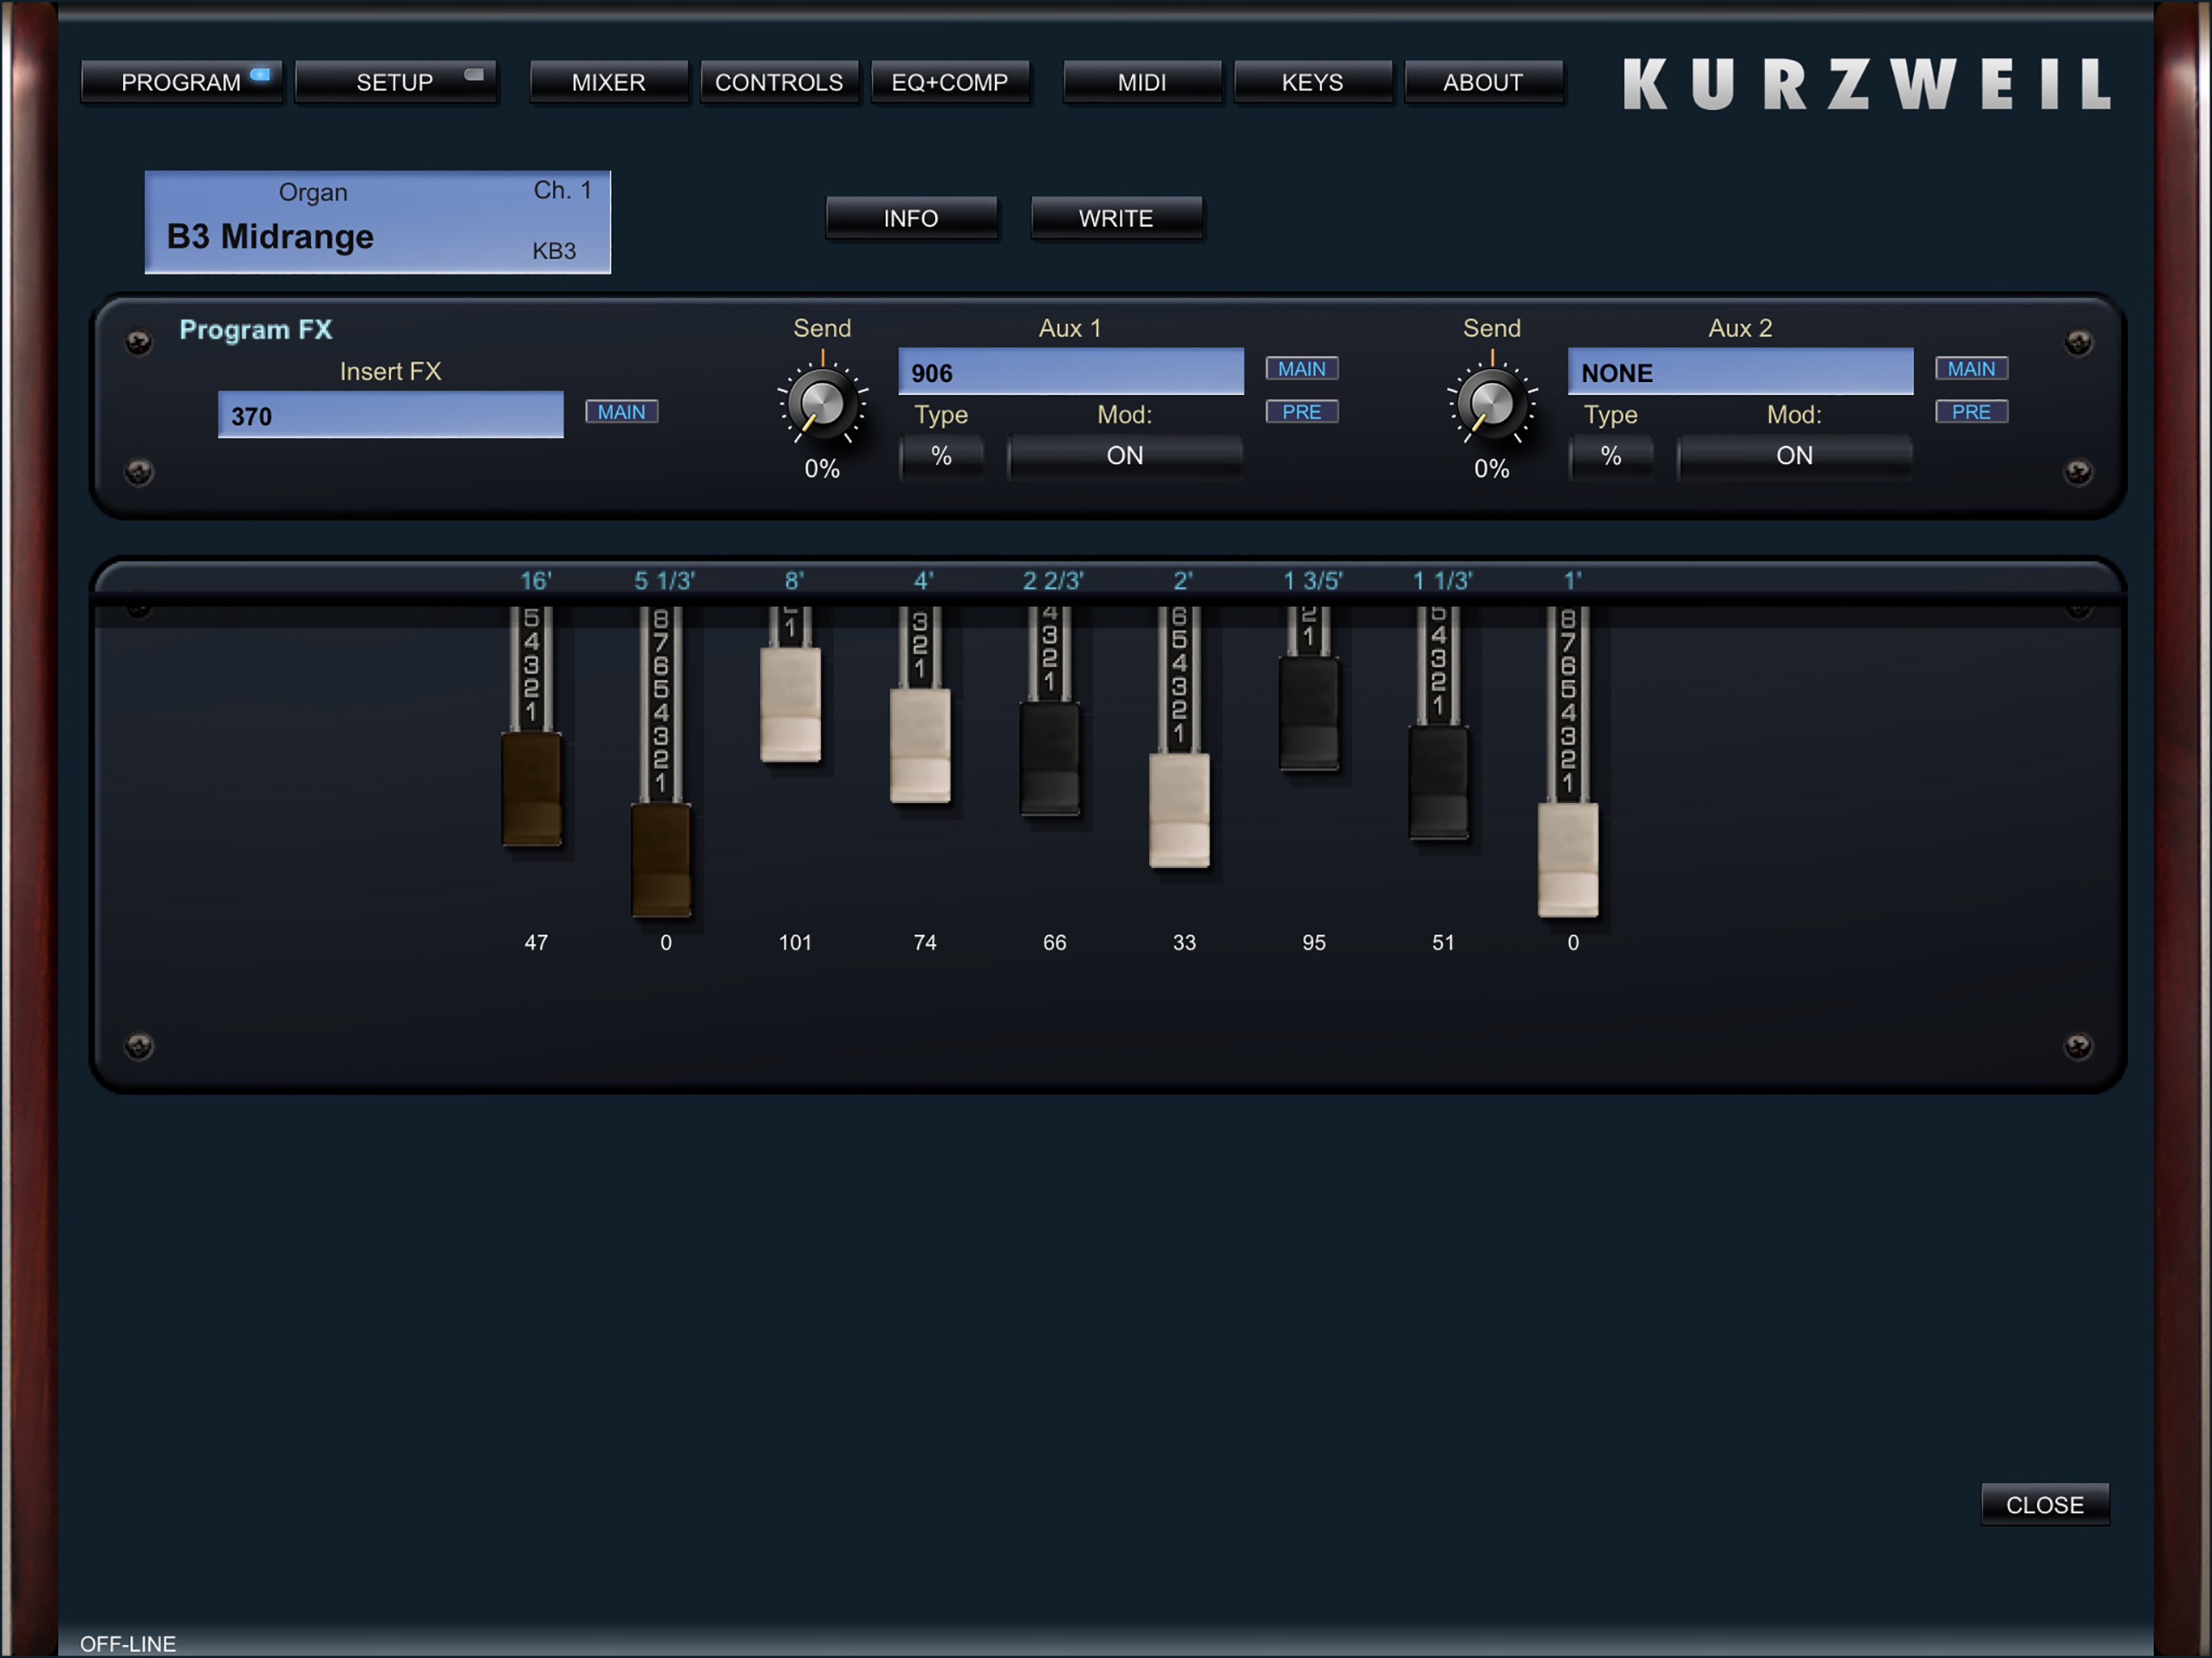Image resolution: width=2212 pixels, height=1658 pixels.
Task: Click the 4' white drawbar handle
Action: click(920, 745)
